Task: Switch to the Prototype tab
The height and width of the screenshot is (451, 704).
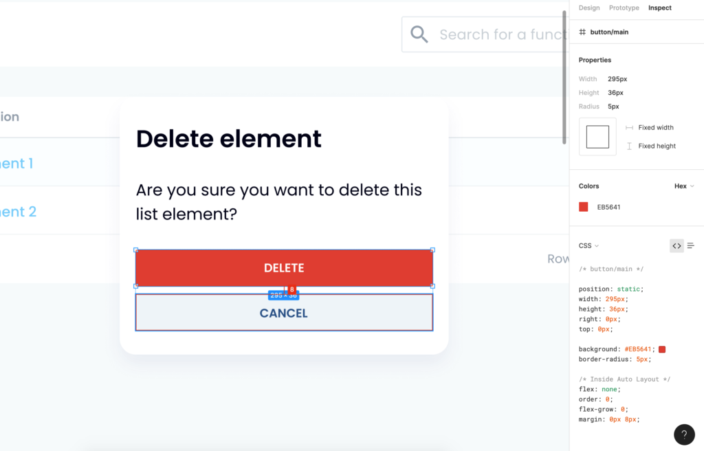Action: pyautogui.click(x=624, y=8)
